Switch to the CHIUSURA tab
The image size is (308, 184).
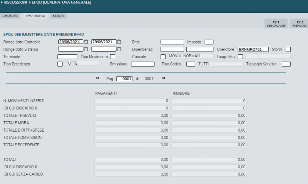tap(10, 16)
